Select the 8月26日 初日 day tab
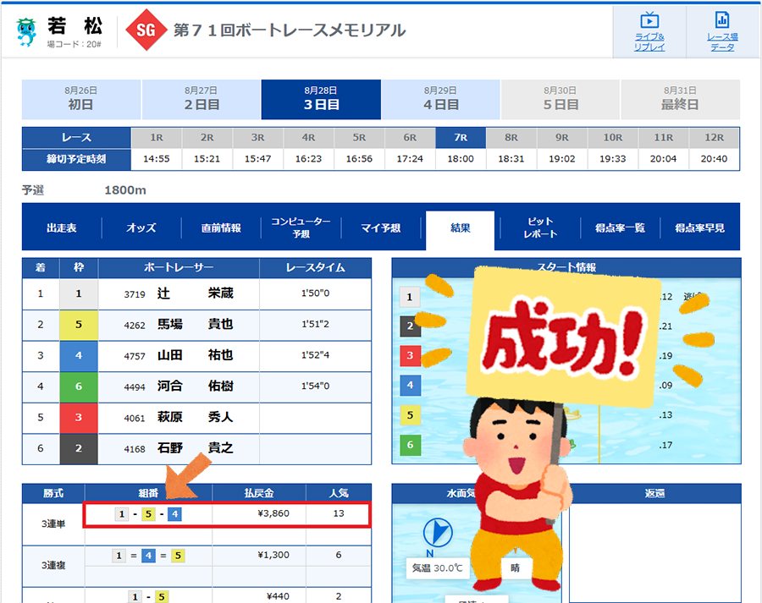762x603 pixels. [x=81, y=99]
